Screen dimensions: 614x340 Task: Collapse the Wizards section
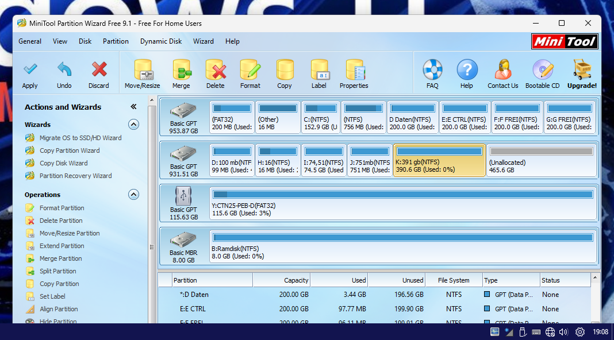133,125
